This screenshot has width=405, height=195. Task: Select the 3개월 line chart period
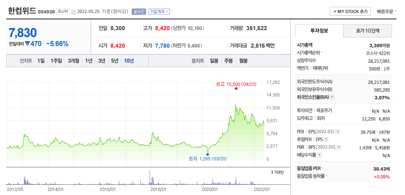[73, 61]
